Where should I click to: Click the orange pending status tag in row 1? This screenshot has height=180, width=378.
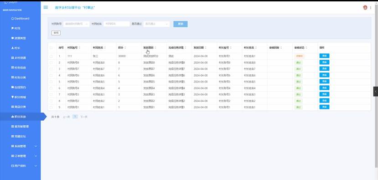tap(299, 56)
